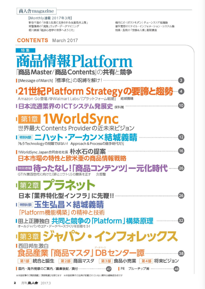Click page number 47 circle
This screenshot has height=289, width=205.
pyautogui.click(x=109, y=269)
